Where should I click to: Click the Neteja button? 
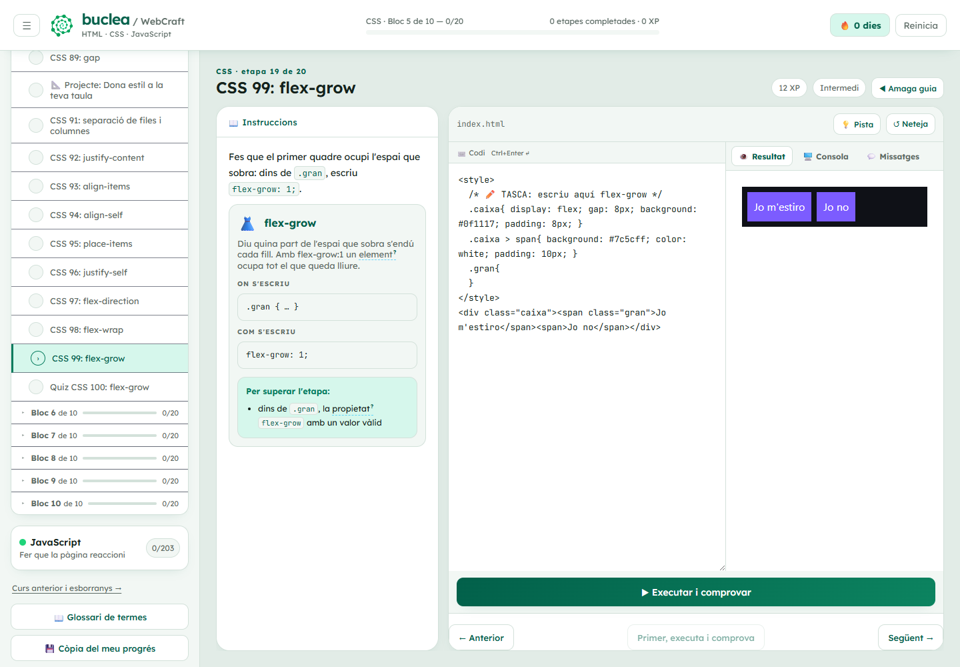point(911,124)
